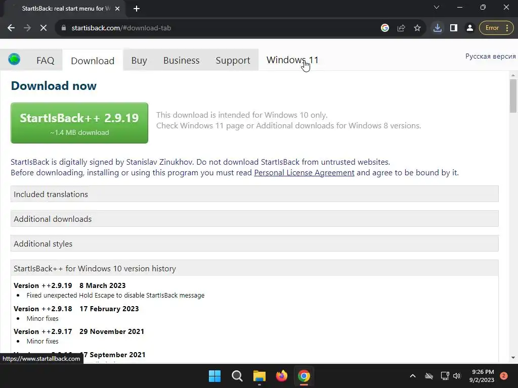
Task: Expand Included translations section
Action: coord(254,194)
